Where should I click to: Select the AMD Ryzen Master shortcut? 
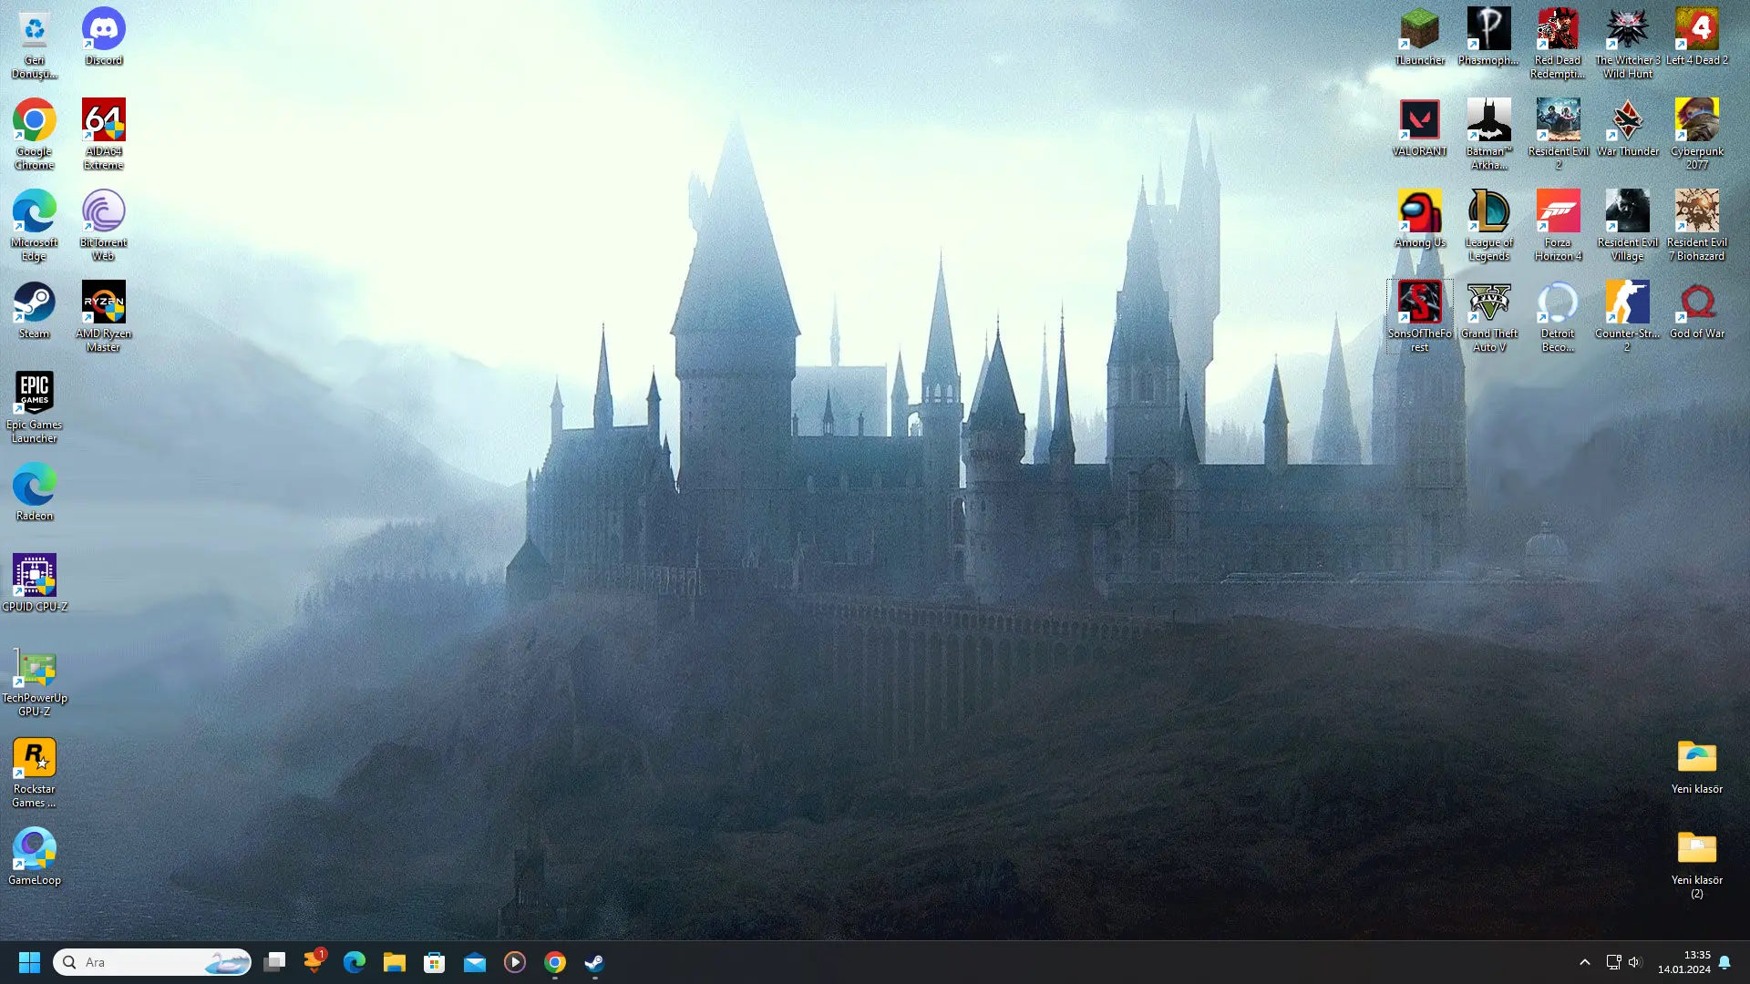pyautogui.click(x=103, y=317)
